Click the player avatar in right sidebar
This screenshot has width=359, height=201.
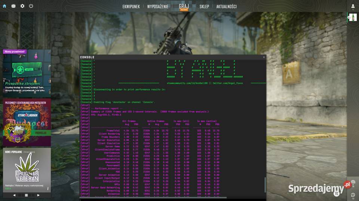click(x=352, y=17)
